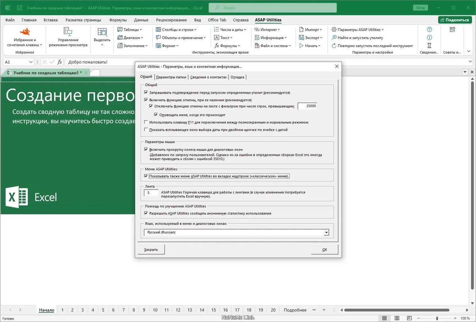This screenshot has width=476, height=322.
Task: Open the Файл menu
Action: tap(10, 20)
